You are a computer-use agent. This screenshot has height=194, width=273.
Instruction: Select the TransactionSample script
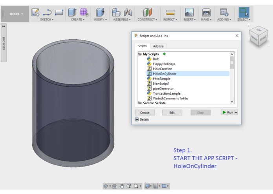point(167,93)
